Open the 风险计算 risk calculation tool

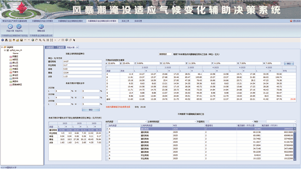click(x=10, y=28)
